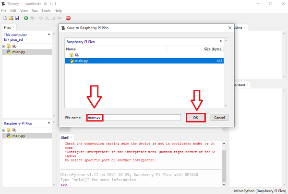
Task: Click the New file toolbar icon
Action: tap(5, 18)
